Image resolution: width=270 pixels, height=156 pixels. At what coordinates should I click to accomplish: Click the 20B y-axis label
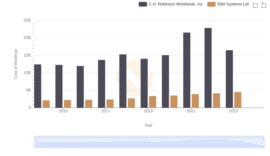click(27, 38)
